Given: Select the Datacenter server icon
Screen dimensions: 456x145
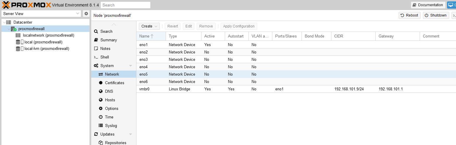Looking at the screenshot, I should click(x=9, y=22).
